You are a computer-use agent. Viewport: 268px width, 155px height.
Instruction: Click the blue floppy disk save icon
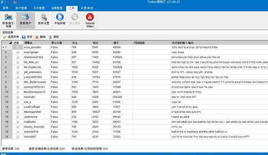(24, 37)
